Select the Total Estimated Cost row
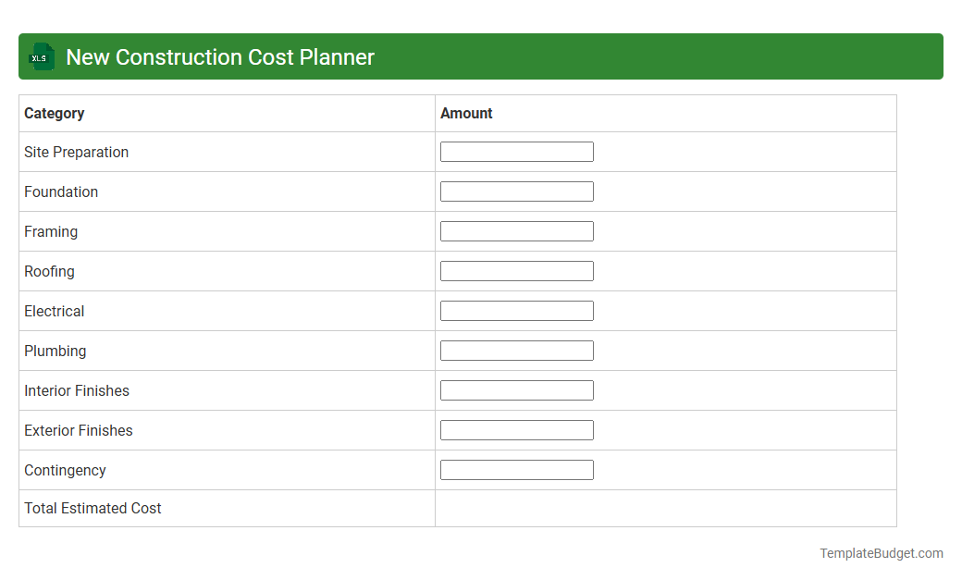The width and height of the screenshot is (962, 580). (92, 508)
